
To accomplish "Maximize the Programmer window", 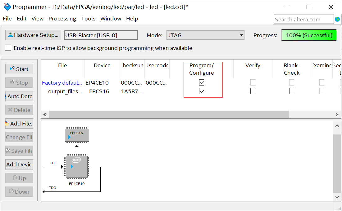I will (309, 7).
